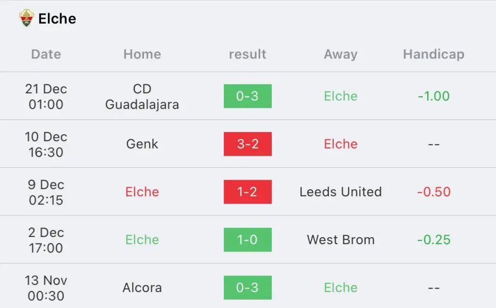496x308 pixels.
Task: Select the Genk team name
Action: coord(142,144)
